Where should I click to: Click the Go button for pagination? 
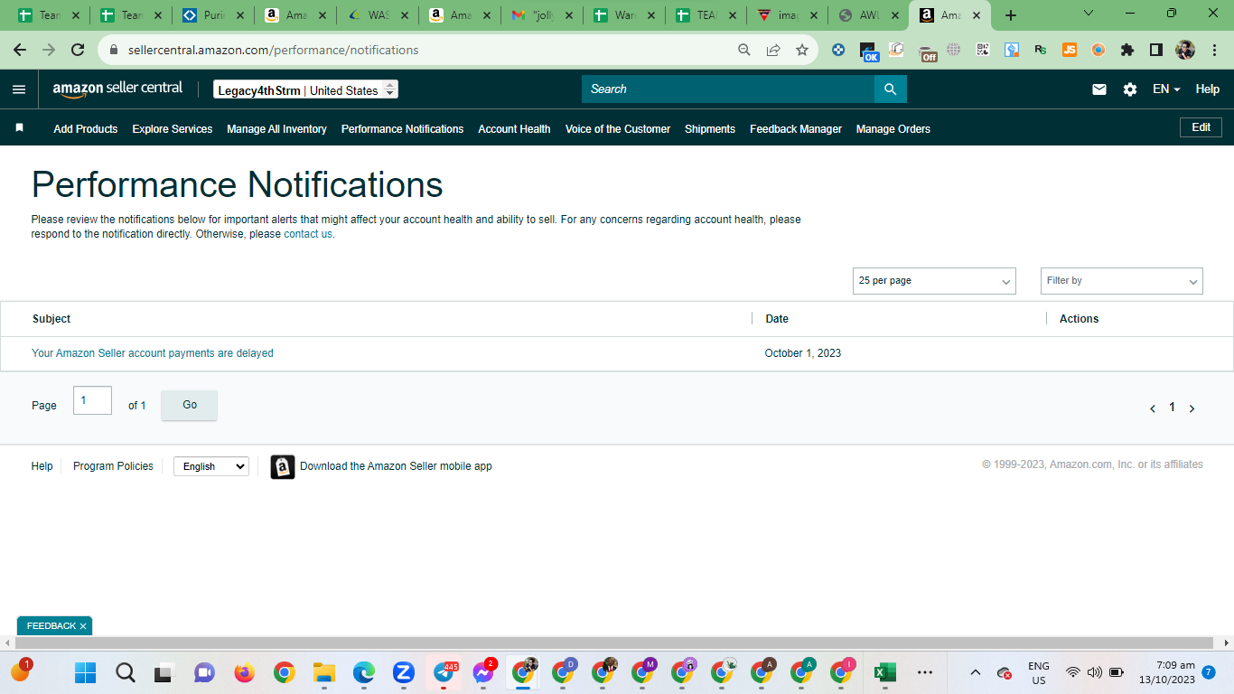coord(190,405)
